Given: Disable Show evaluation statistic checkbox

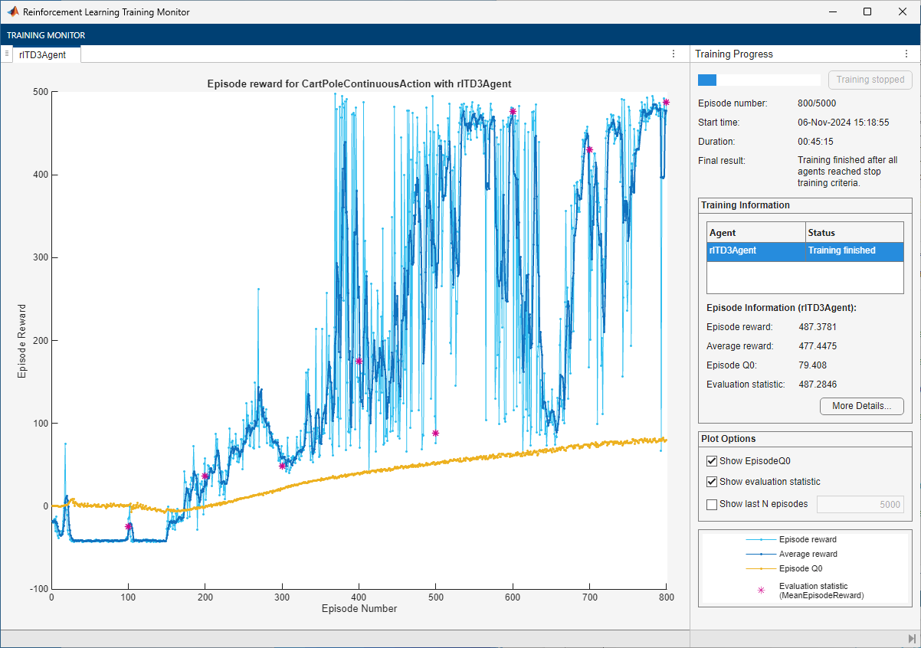Looking at the screenshot, I should tap(712, 482).
